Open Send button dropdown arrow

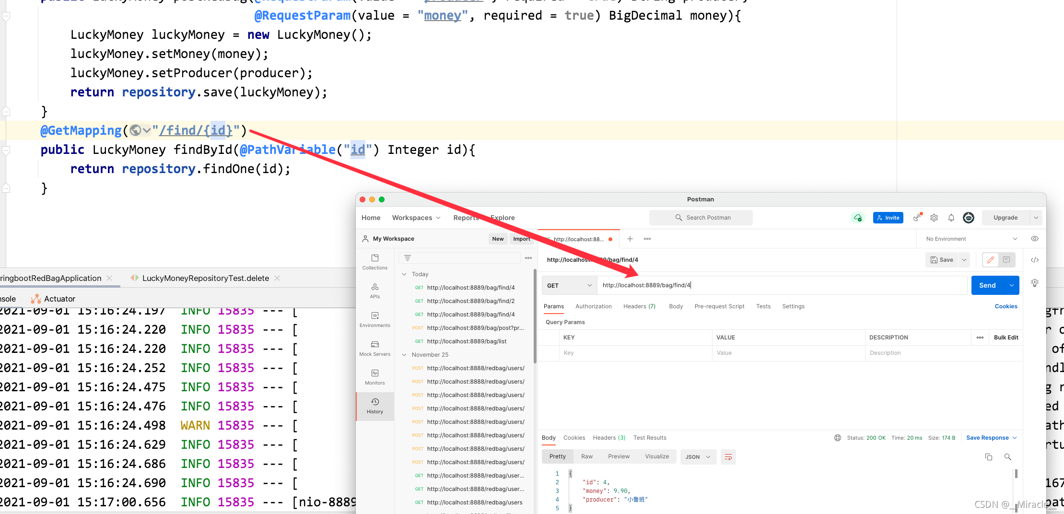click(1012, 285)
